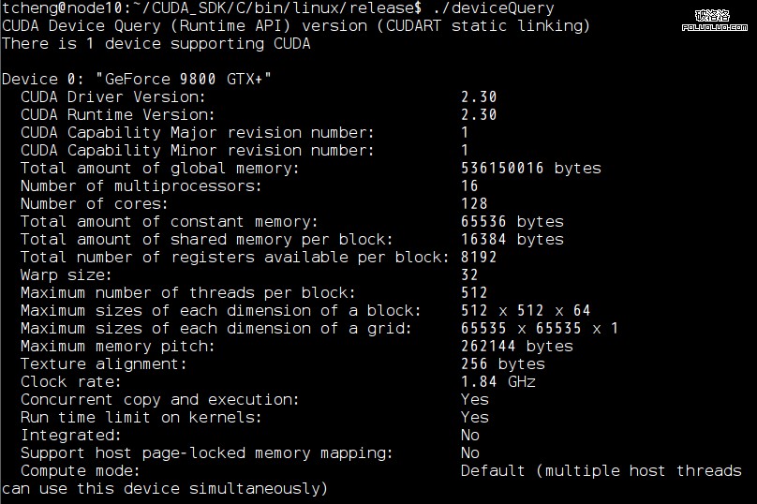Click the value 256 bytes
This screenshot has width=757, height=504.
pyautogui.click(x=502, y=364)
